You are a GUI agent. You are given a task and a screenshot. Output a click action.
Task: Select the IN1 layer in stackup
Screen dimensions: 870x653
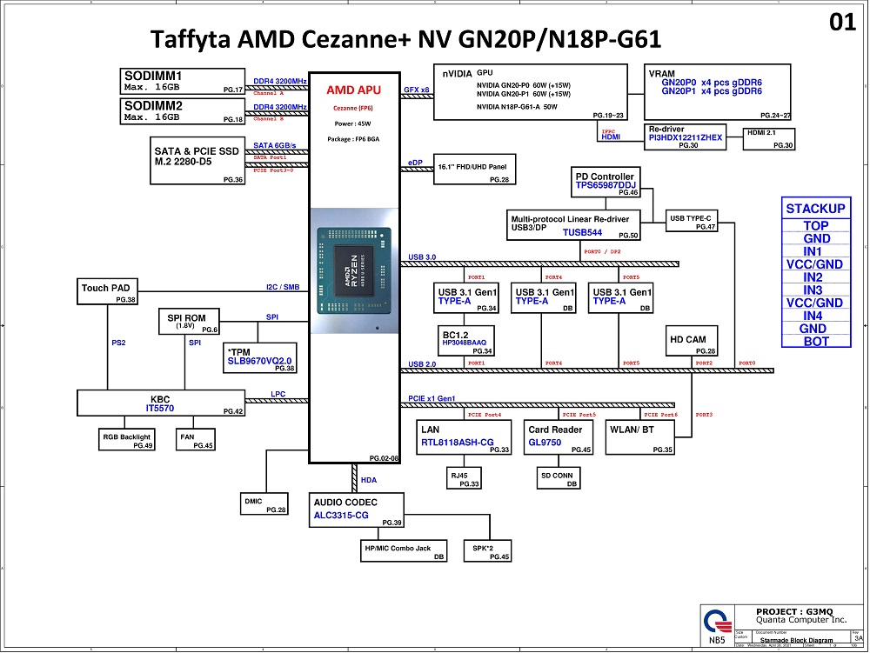coord(816,251)
